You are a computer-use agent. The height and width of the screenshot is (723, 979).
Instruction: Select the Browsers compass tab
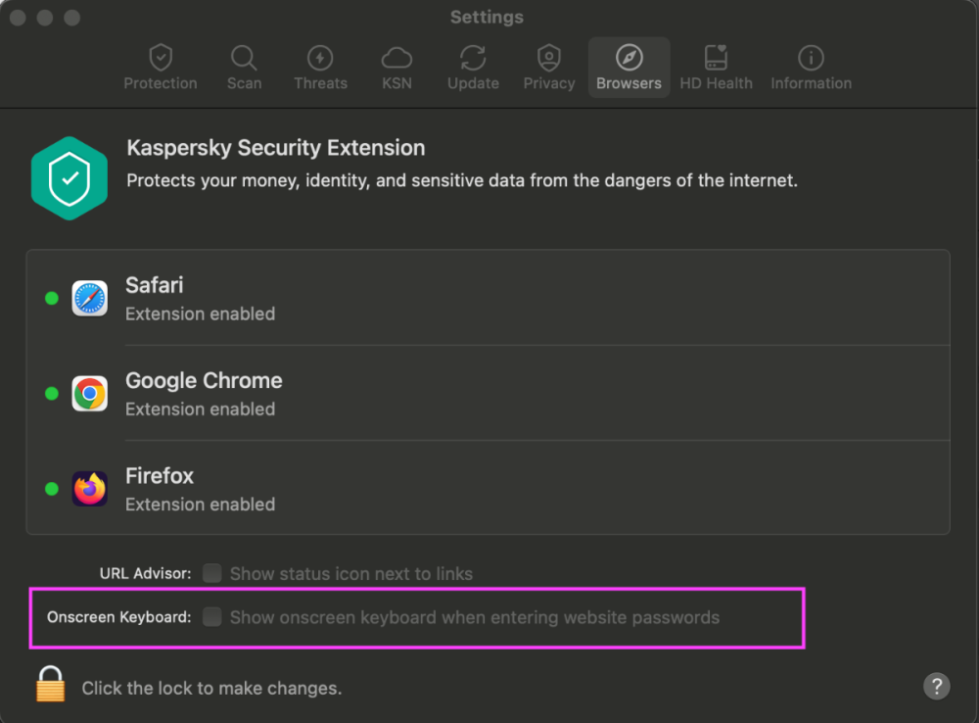pos(629,68)
